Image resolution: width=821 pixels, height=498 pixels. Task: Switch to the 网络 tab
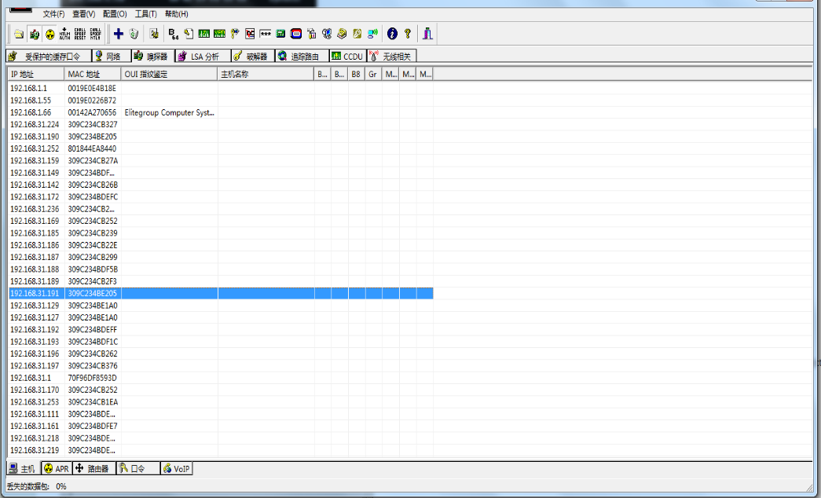(x=112, y=56)
